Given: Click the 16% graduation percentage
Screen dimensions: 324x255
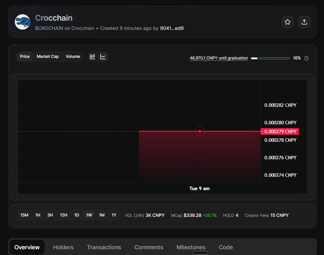Looking at the screenshot, I should [297, 58].
